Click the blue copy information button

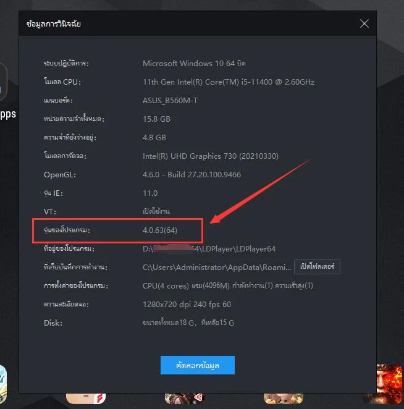click(198, 365)
